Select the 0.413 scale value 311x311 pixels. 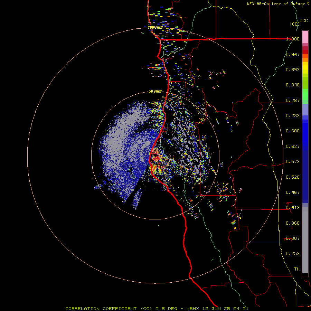tap(293, 208)
